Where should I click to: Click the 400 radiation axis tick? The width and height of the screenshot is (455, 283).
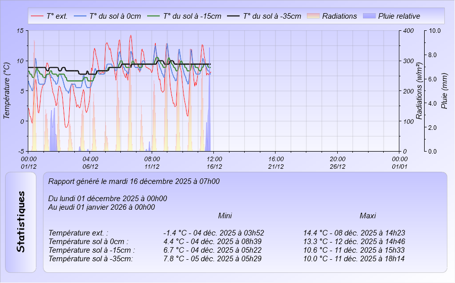pyautogui.click(x=408, y=30)
